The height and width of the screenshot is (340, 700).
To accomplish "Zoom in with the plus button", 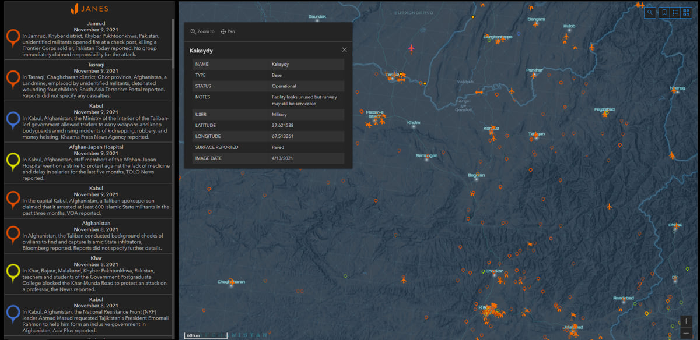I will coord(687,321).
